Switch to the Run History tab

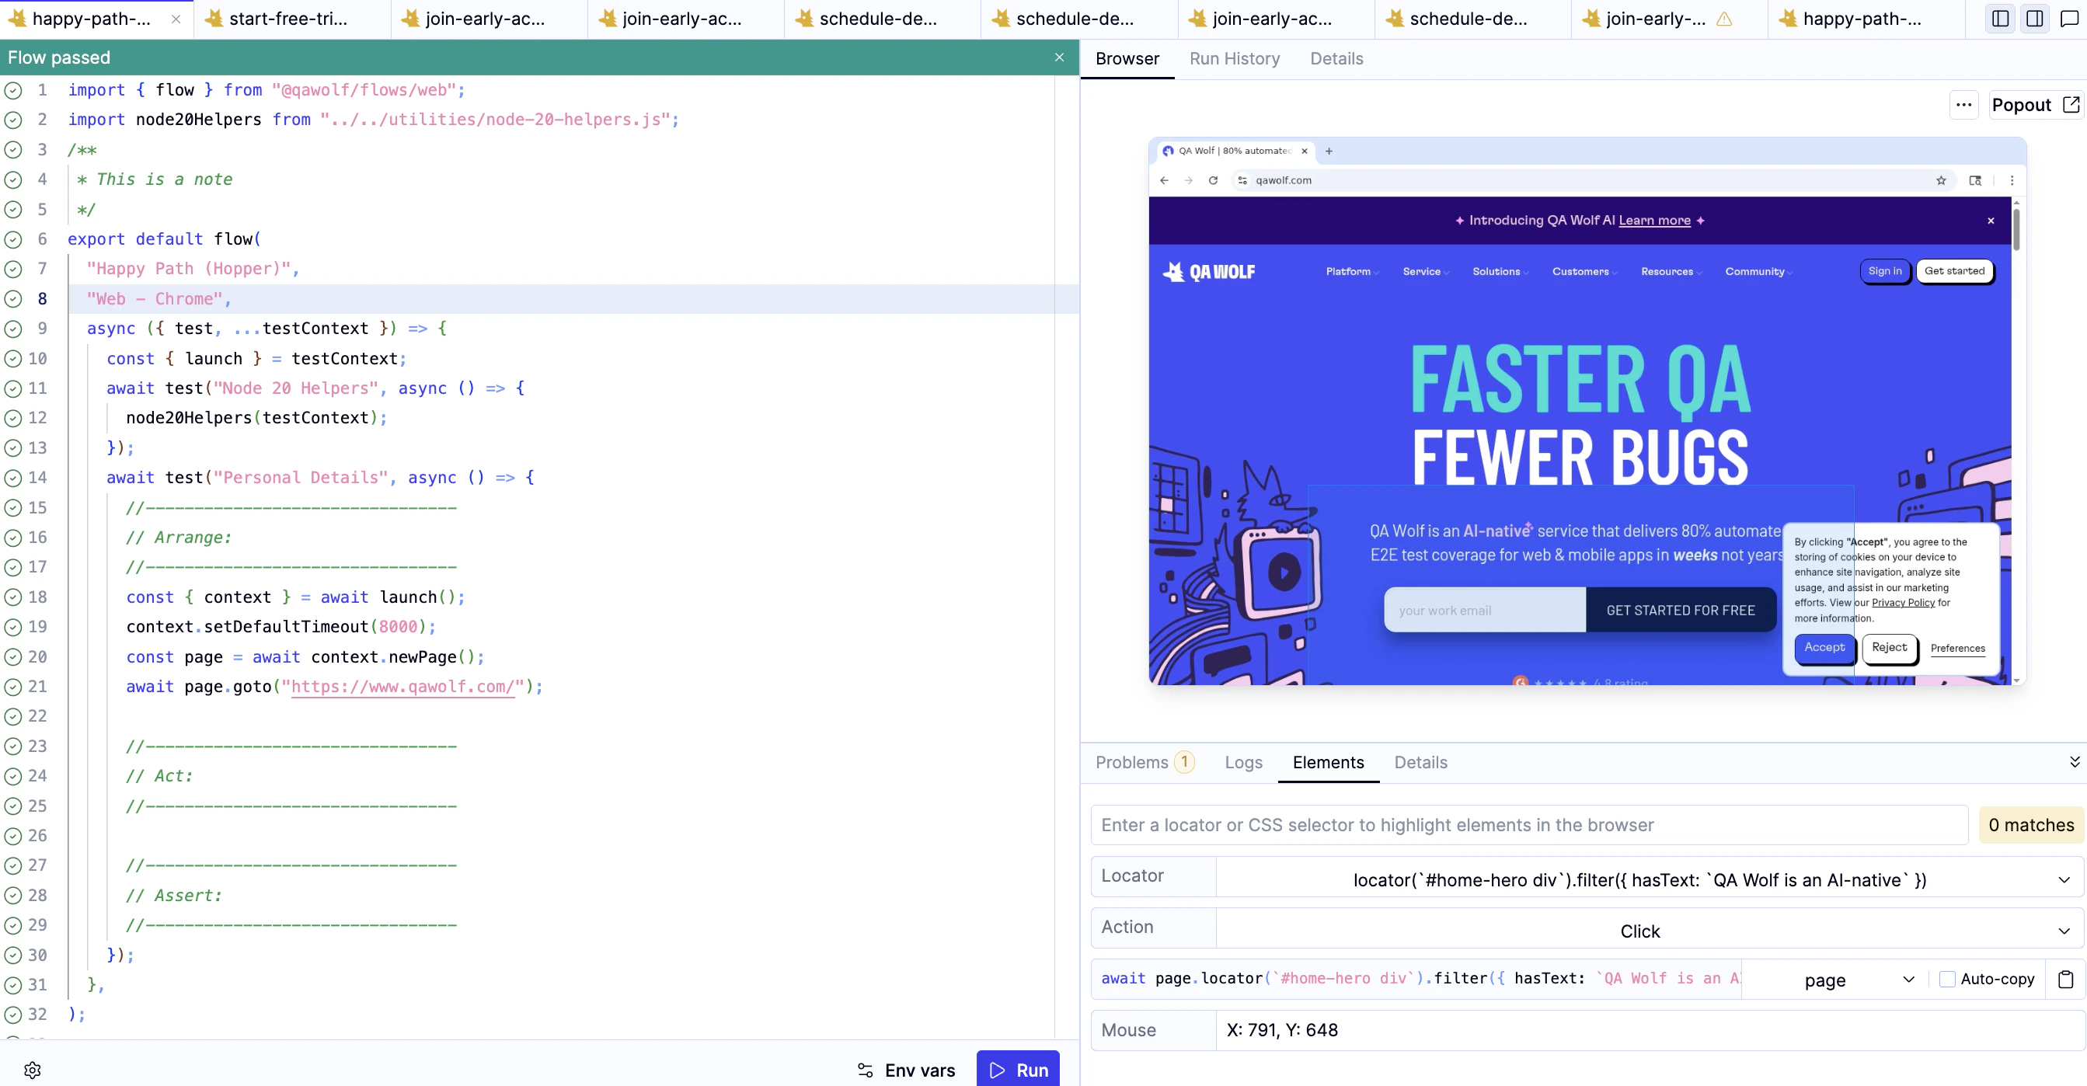pos(1235,58)
